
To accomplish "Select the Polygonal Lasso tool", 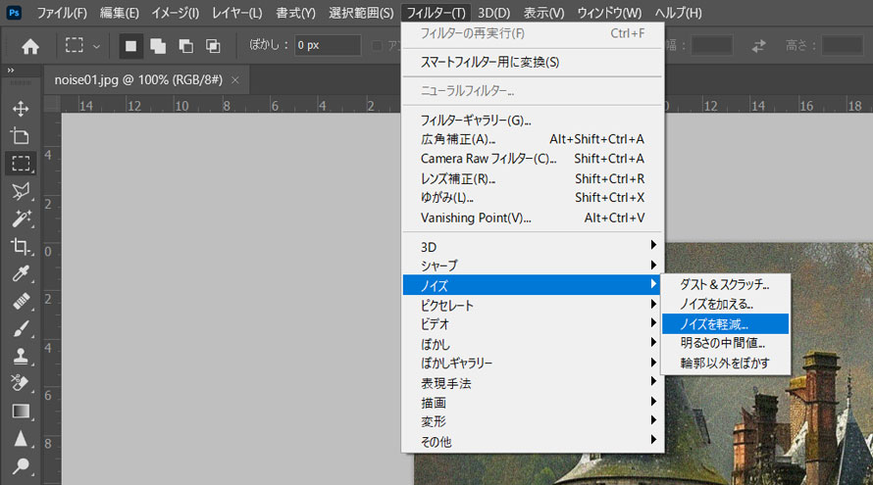I will (21, 191).
